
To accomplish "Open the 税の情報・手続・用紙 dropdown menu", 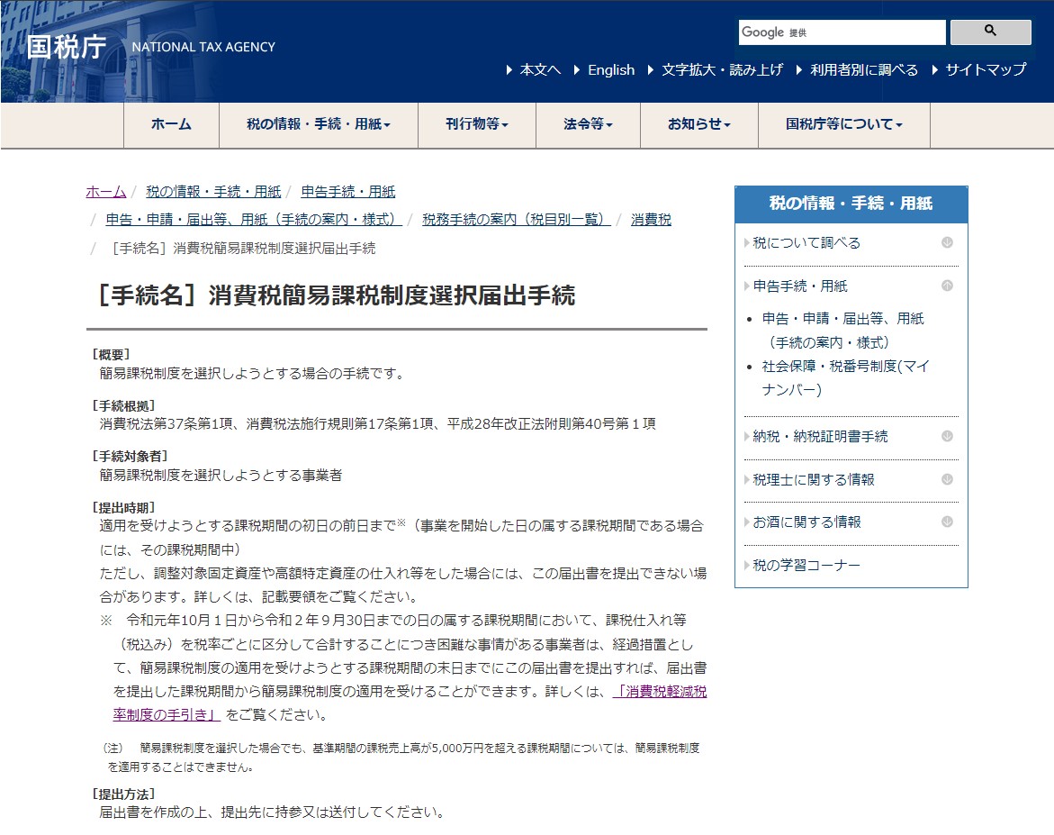I will coord(319,124).
